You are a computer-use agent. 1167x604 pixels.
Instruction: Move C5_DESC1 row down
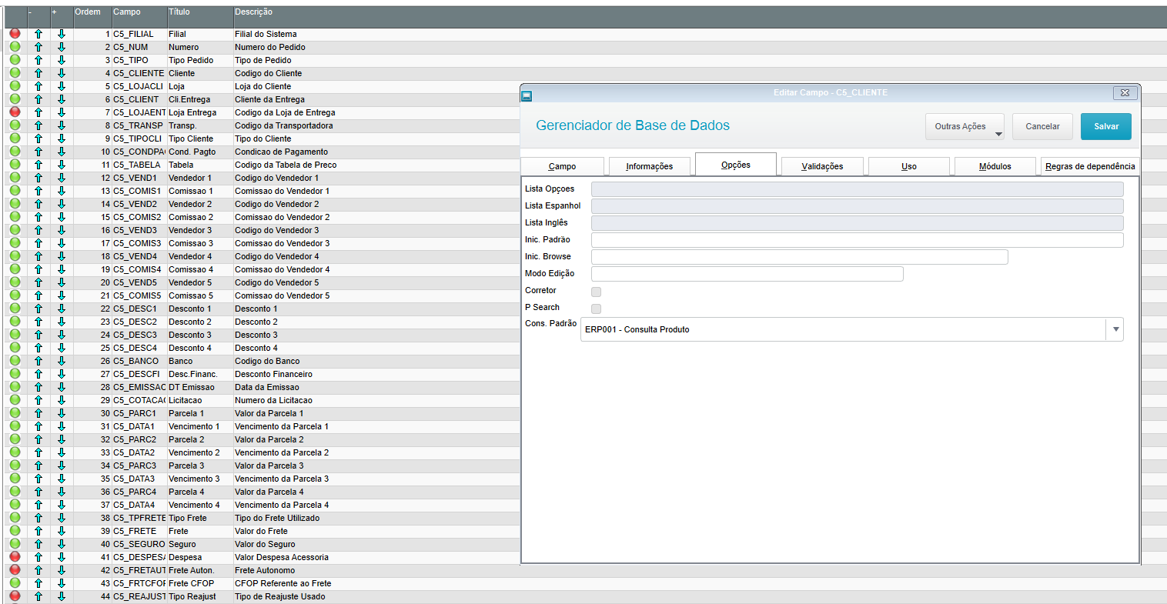pyautogui.click(x=62, y=309)
